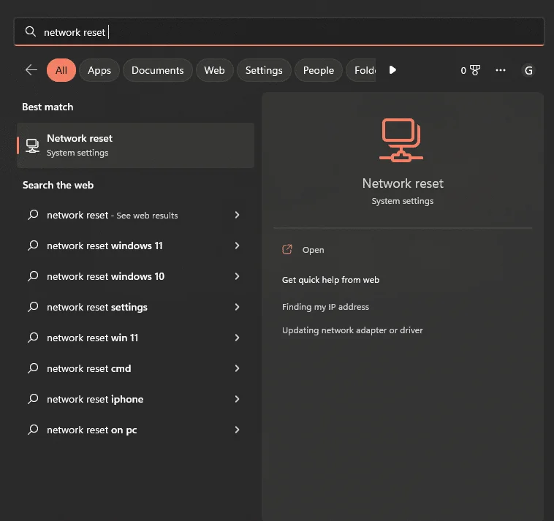Click the back arrow icon
The width and height of the screenshot is (554, 521).
[x=31, y=70]
